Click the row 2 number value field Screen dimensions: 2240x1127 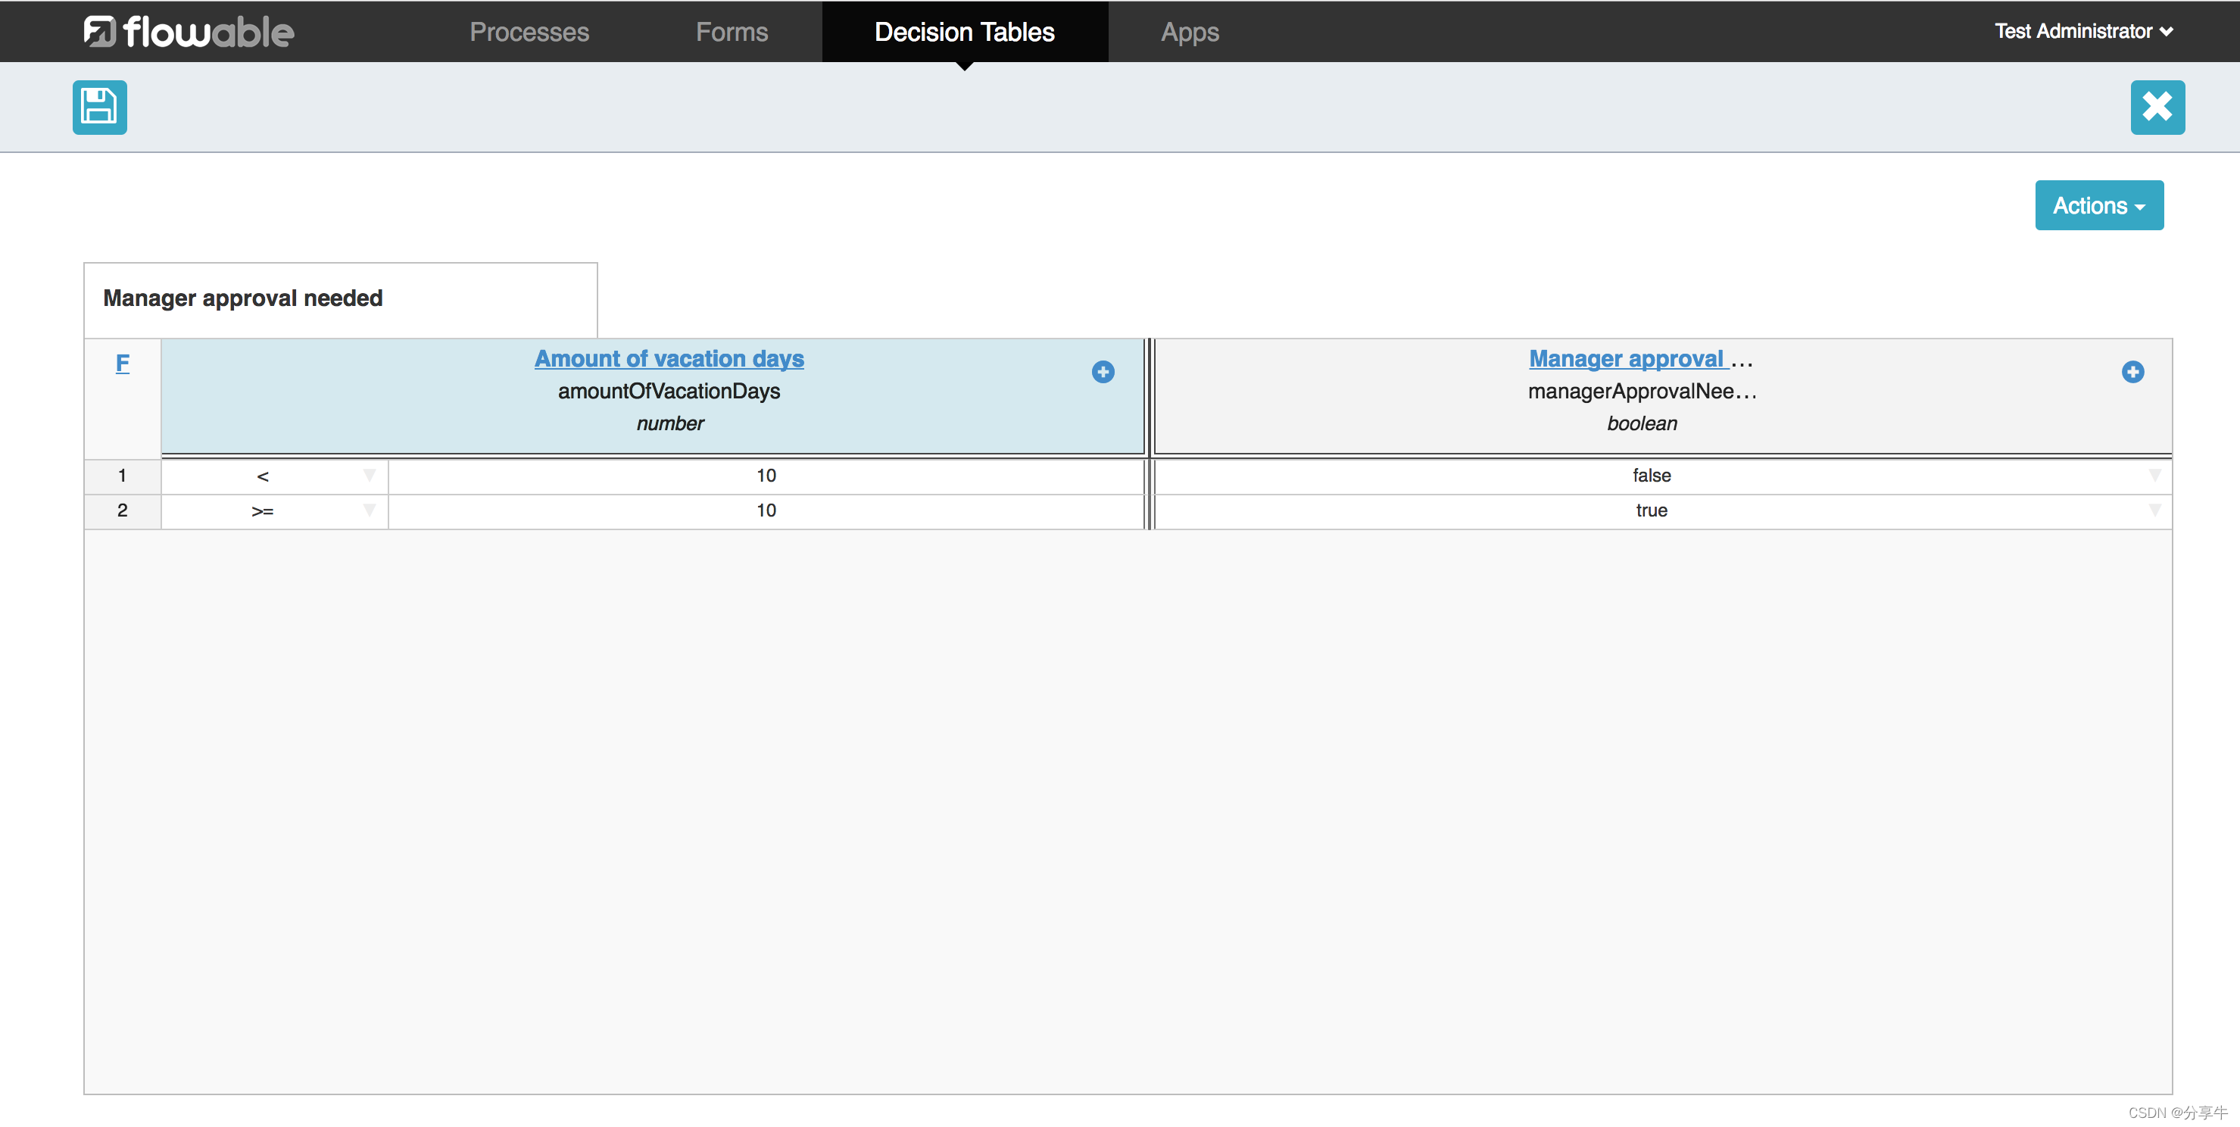coord(764,509)
